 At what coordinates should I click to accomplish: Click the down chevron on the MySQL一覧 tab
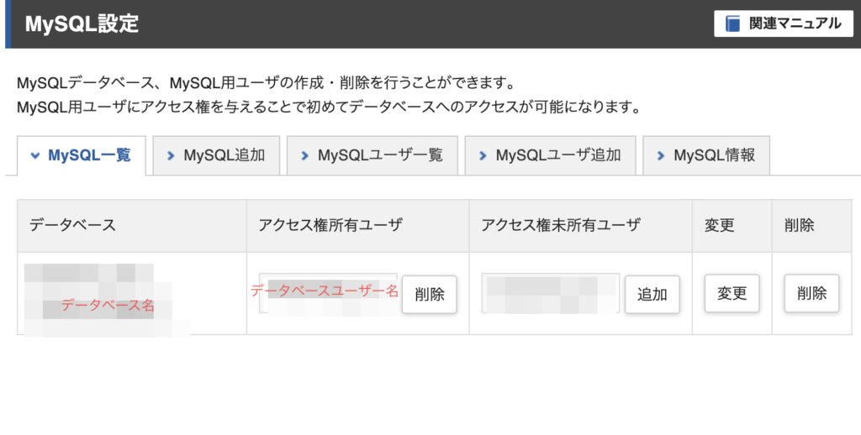[x=35, y=155]
